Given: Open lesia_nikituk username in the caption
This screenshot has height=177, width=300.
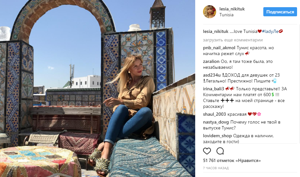Looking at the screenshot, I should (x=216, y=31).
